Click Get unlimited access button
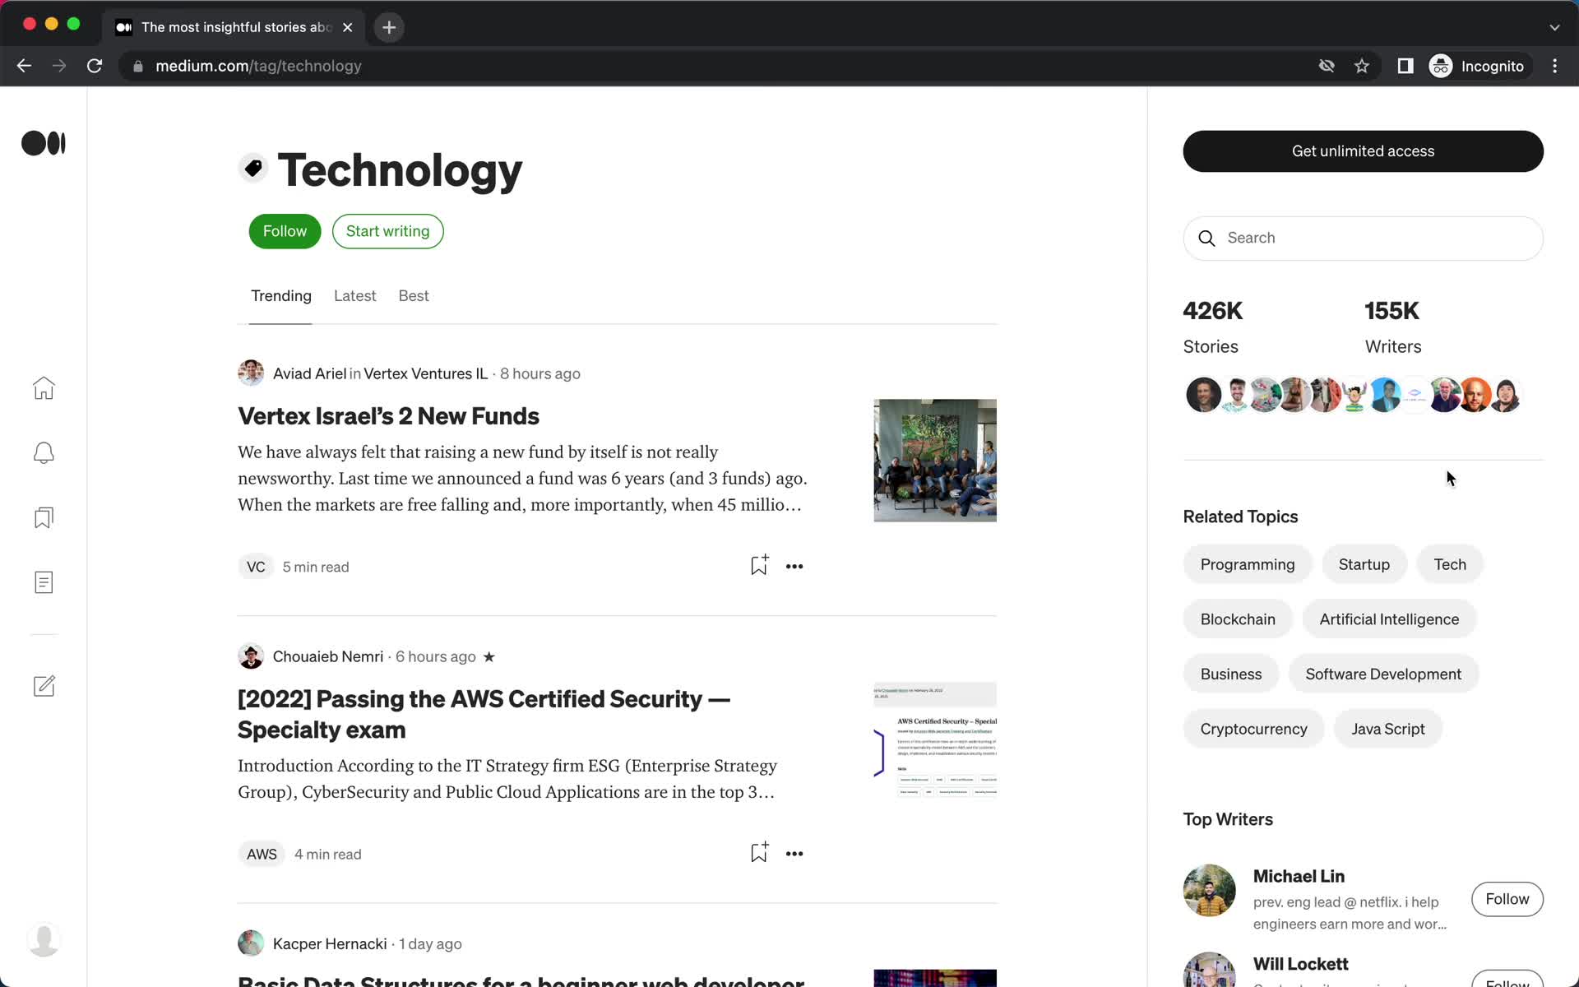This screenshot has height=987, width=1579. (x=1363, y=151)
